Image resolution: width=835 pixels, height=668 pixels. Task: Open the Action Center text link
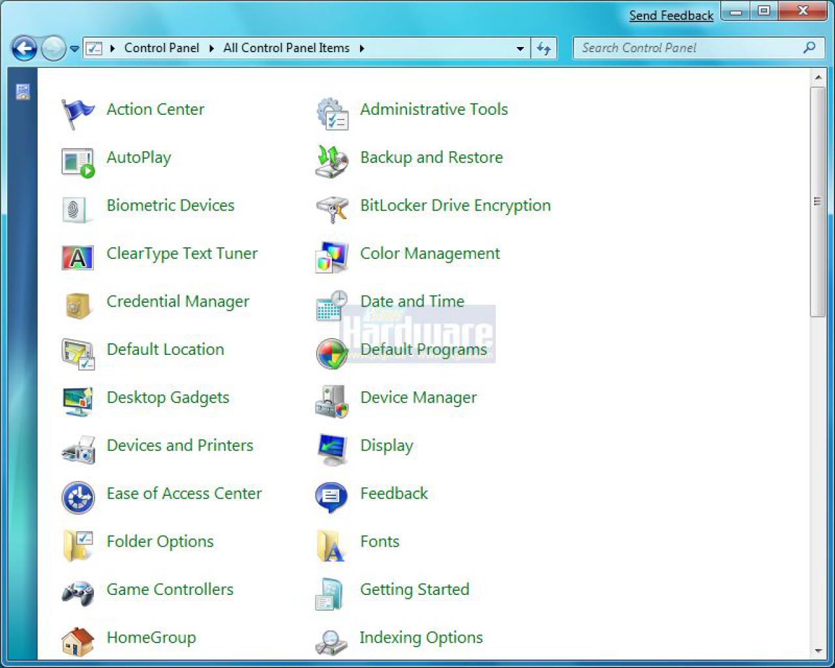(155, 109)
